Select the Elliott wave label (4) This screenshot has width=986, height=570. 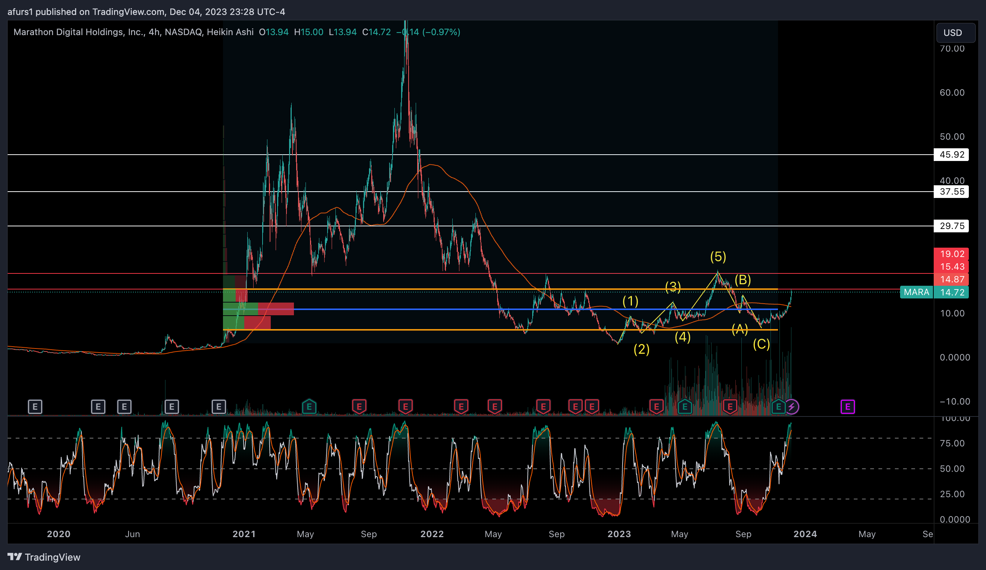(683, 337)
